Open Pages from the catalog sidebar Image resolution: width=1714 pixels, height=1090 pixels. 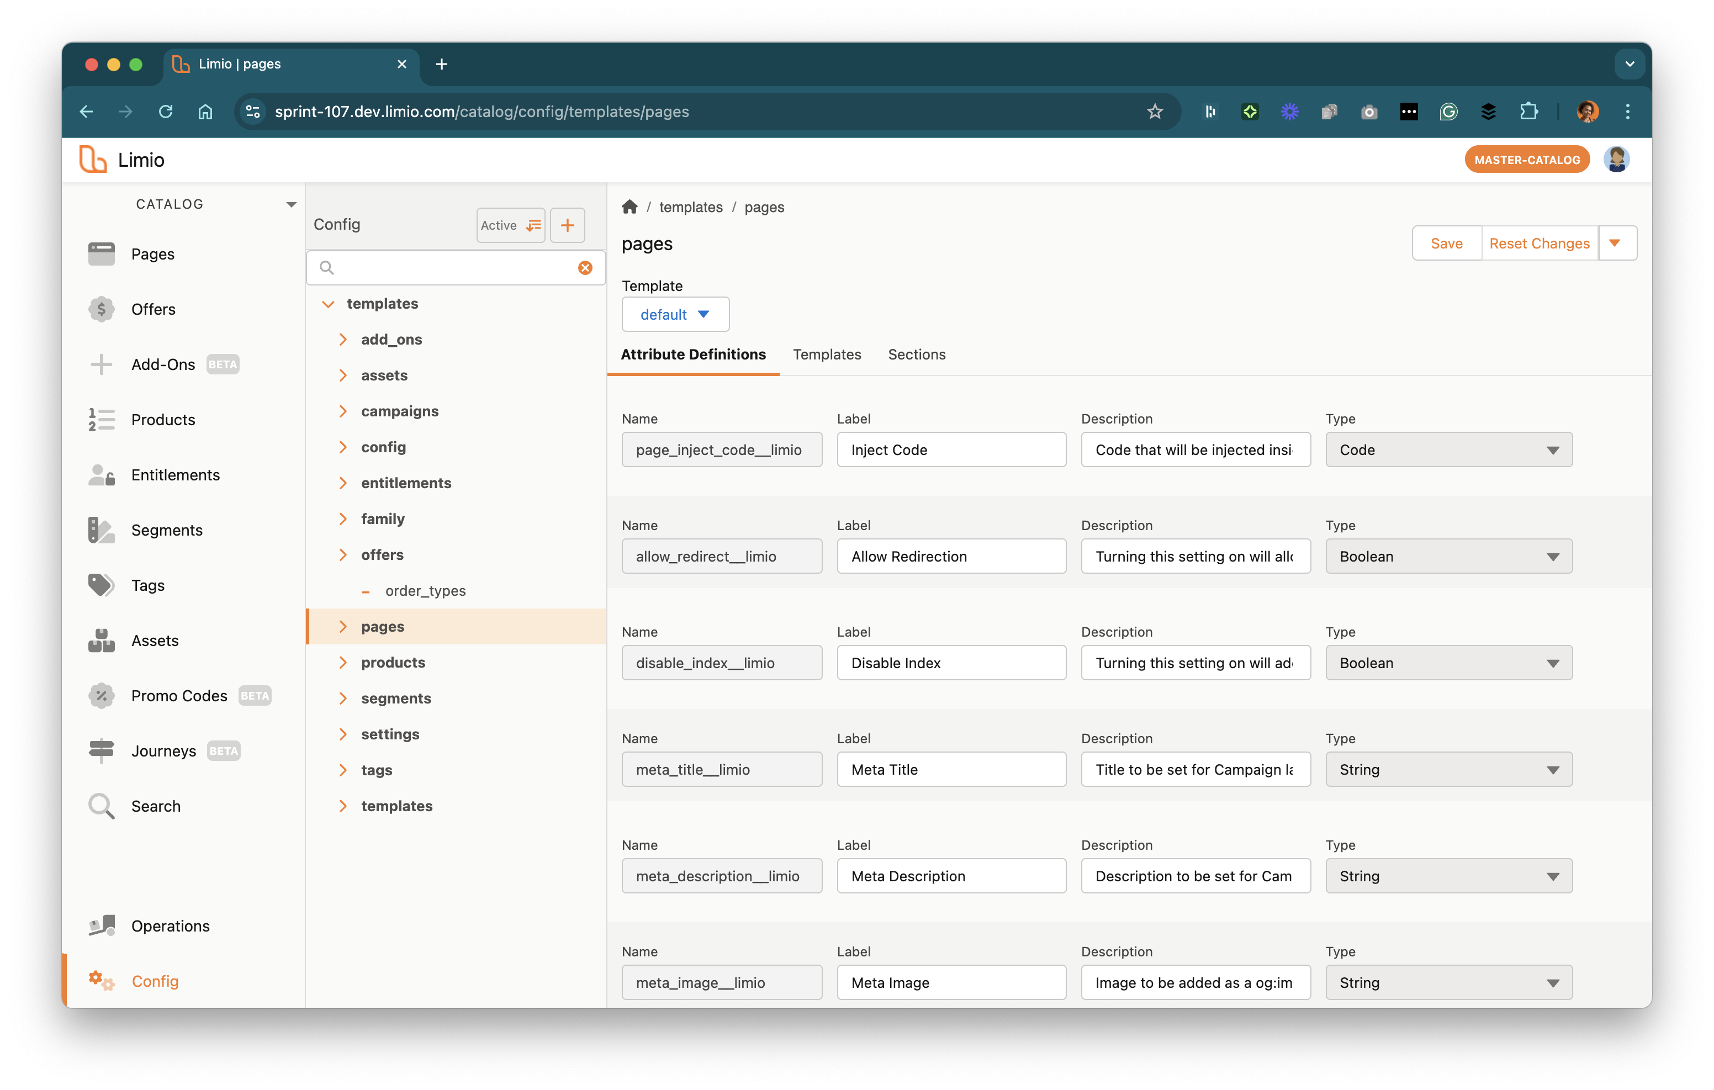pyautogui.click(x=152, y=254)
